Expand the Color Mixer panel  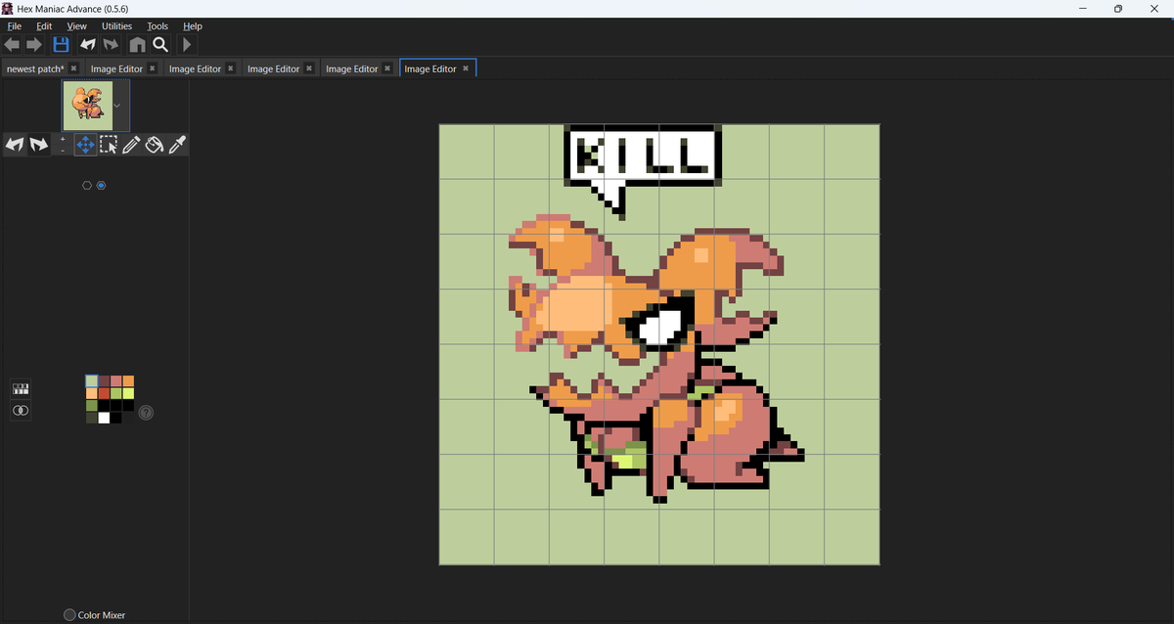tap(95, 615)
